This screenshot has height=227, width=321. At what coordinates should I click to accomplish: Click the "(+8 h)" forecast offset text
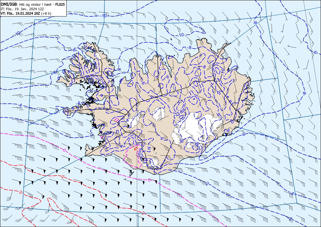(46, 13)
